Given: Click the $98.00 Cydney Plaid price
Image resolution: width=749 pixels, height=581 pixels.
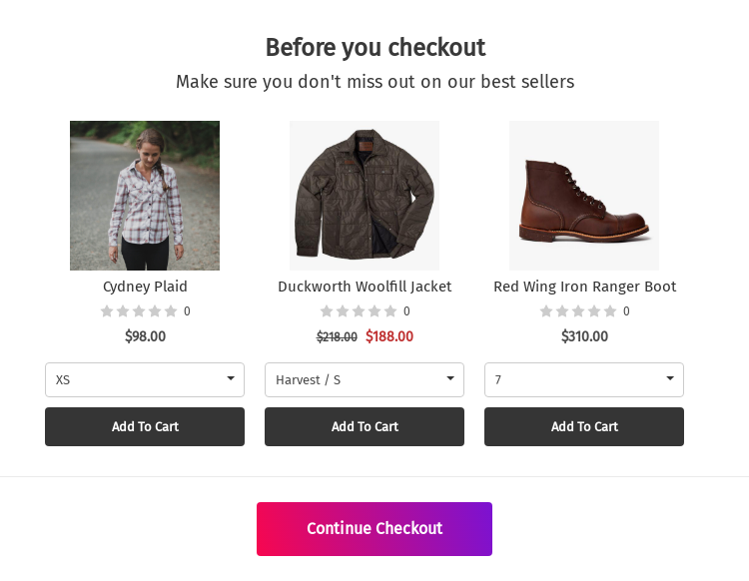Looking at the screenshot, I should click(145, 336).
